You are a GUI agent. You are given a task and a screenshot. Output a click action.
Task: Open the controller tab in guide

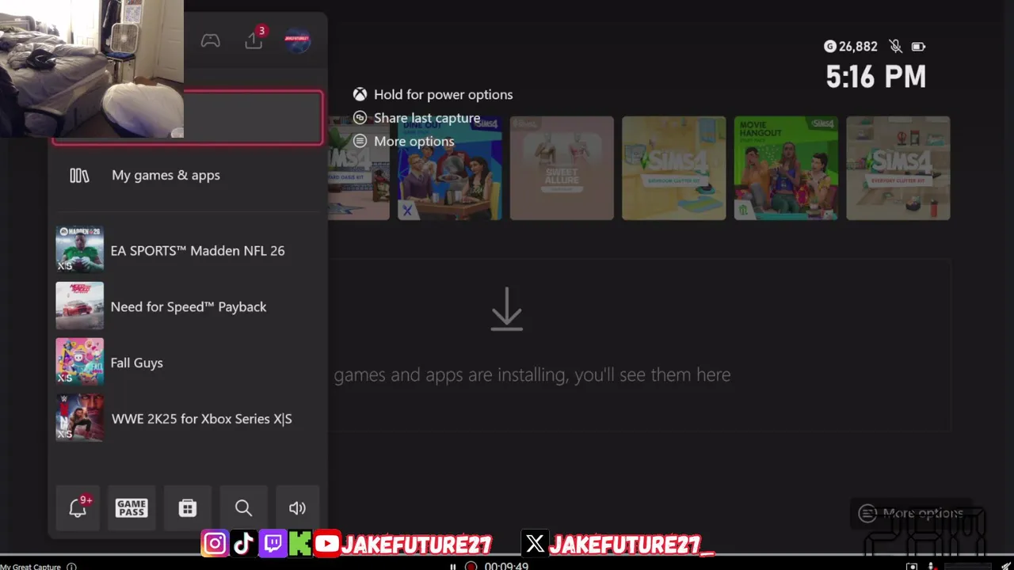coord(210,40)
